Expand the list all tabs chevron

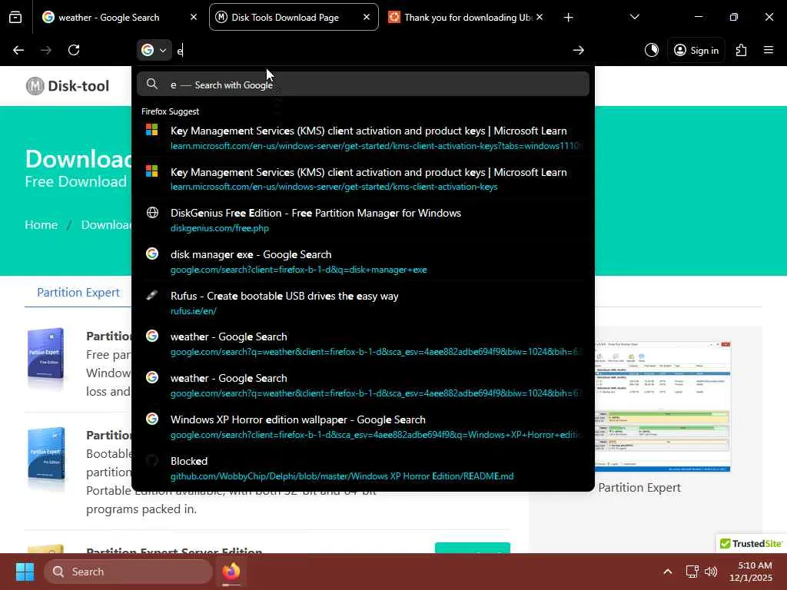(634, 17)
